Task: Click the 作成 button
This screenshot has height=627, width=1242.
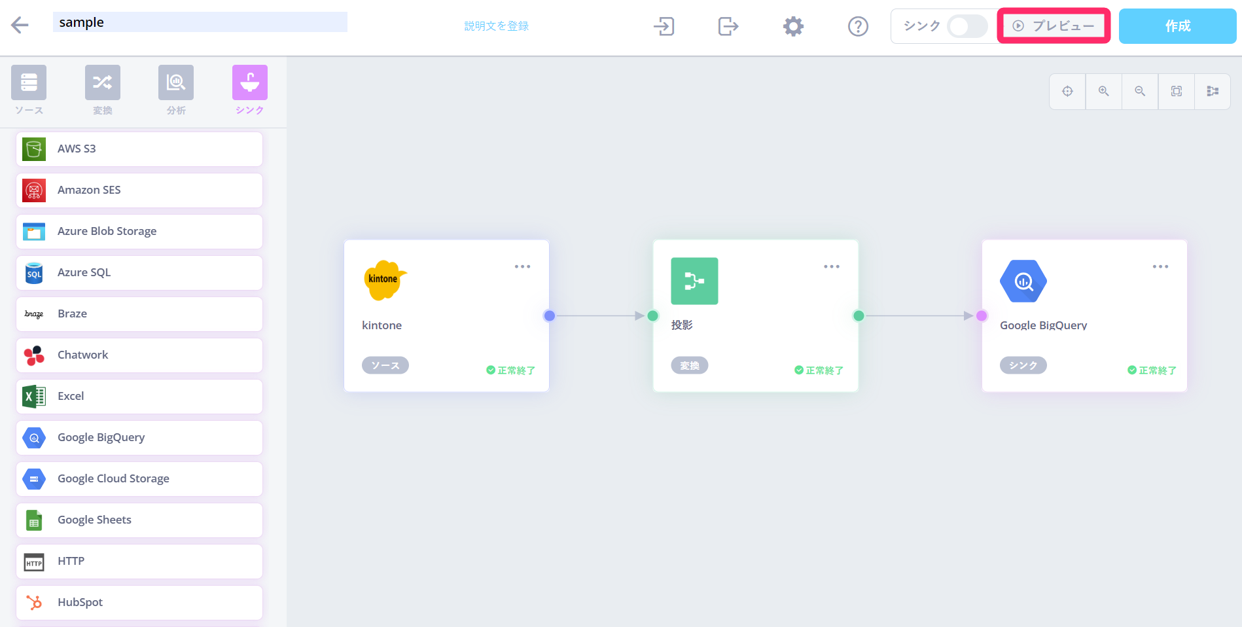Action: [1177, 26]
